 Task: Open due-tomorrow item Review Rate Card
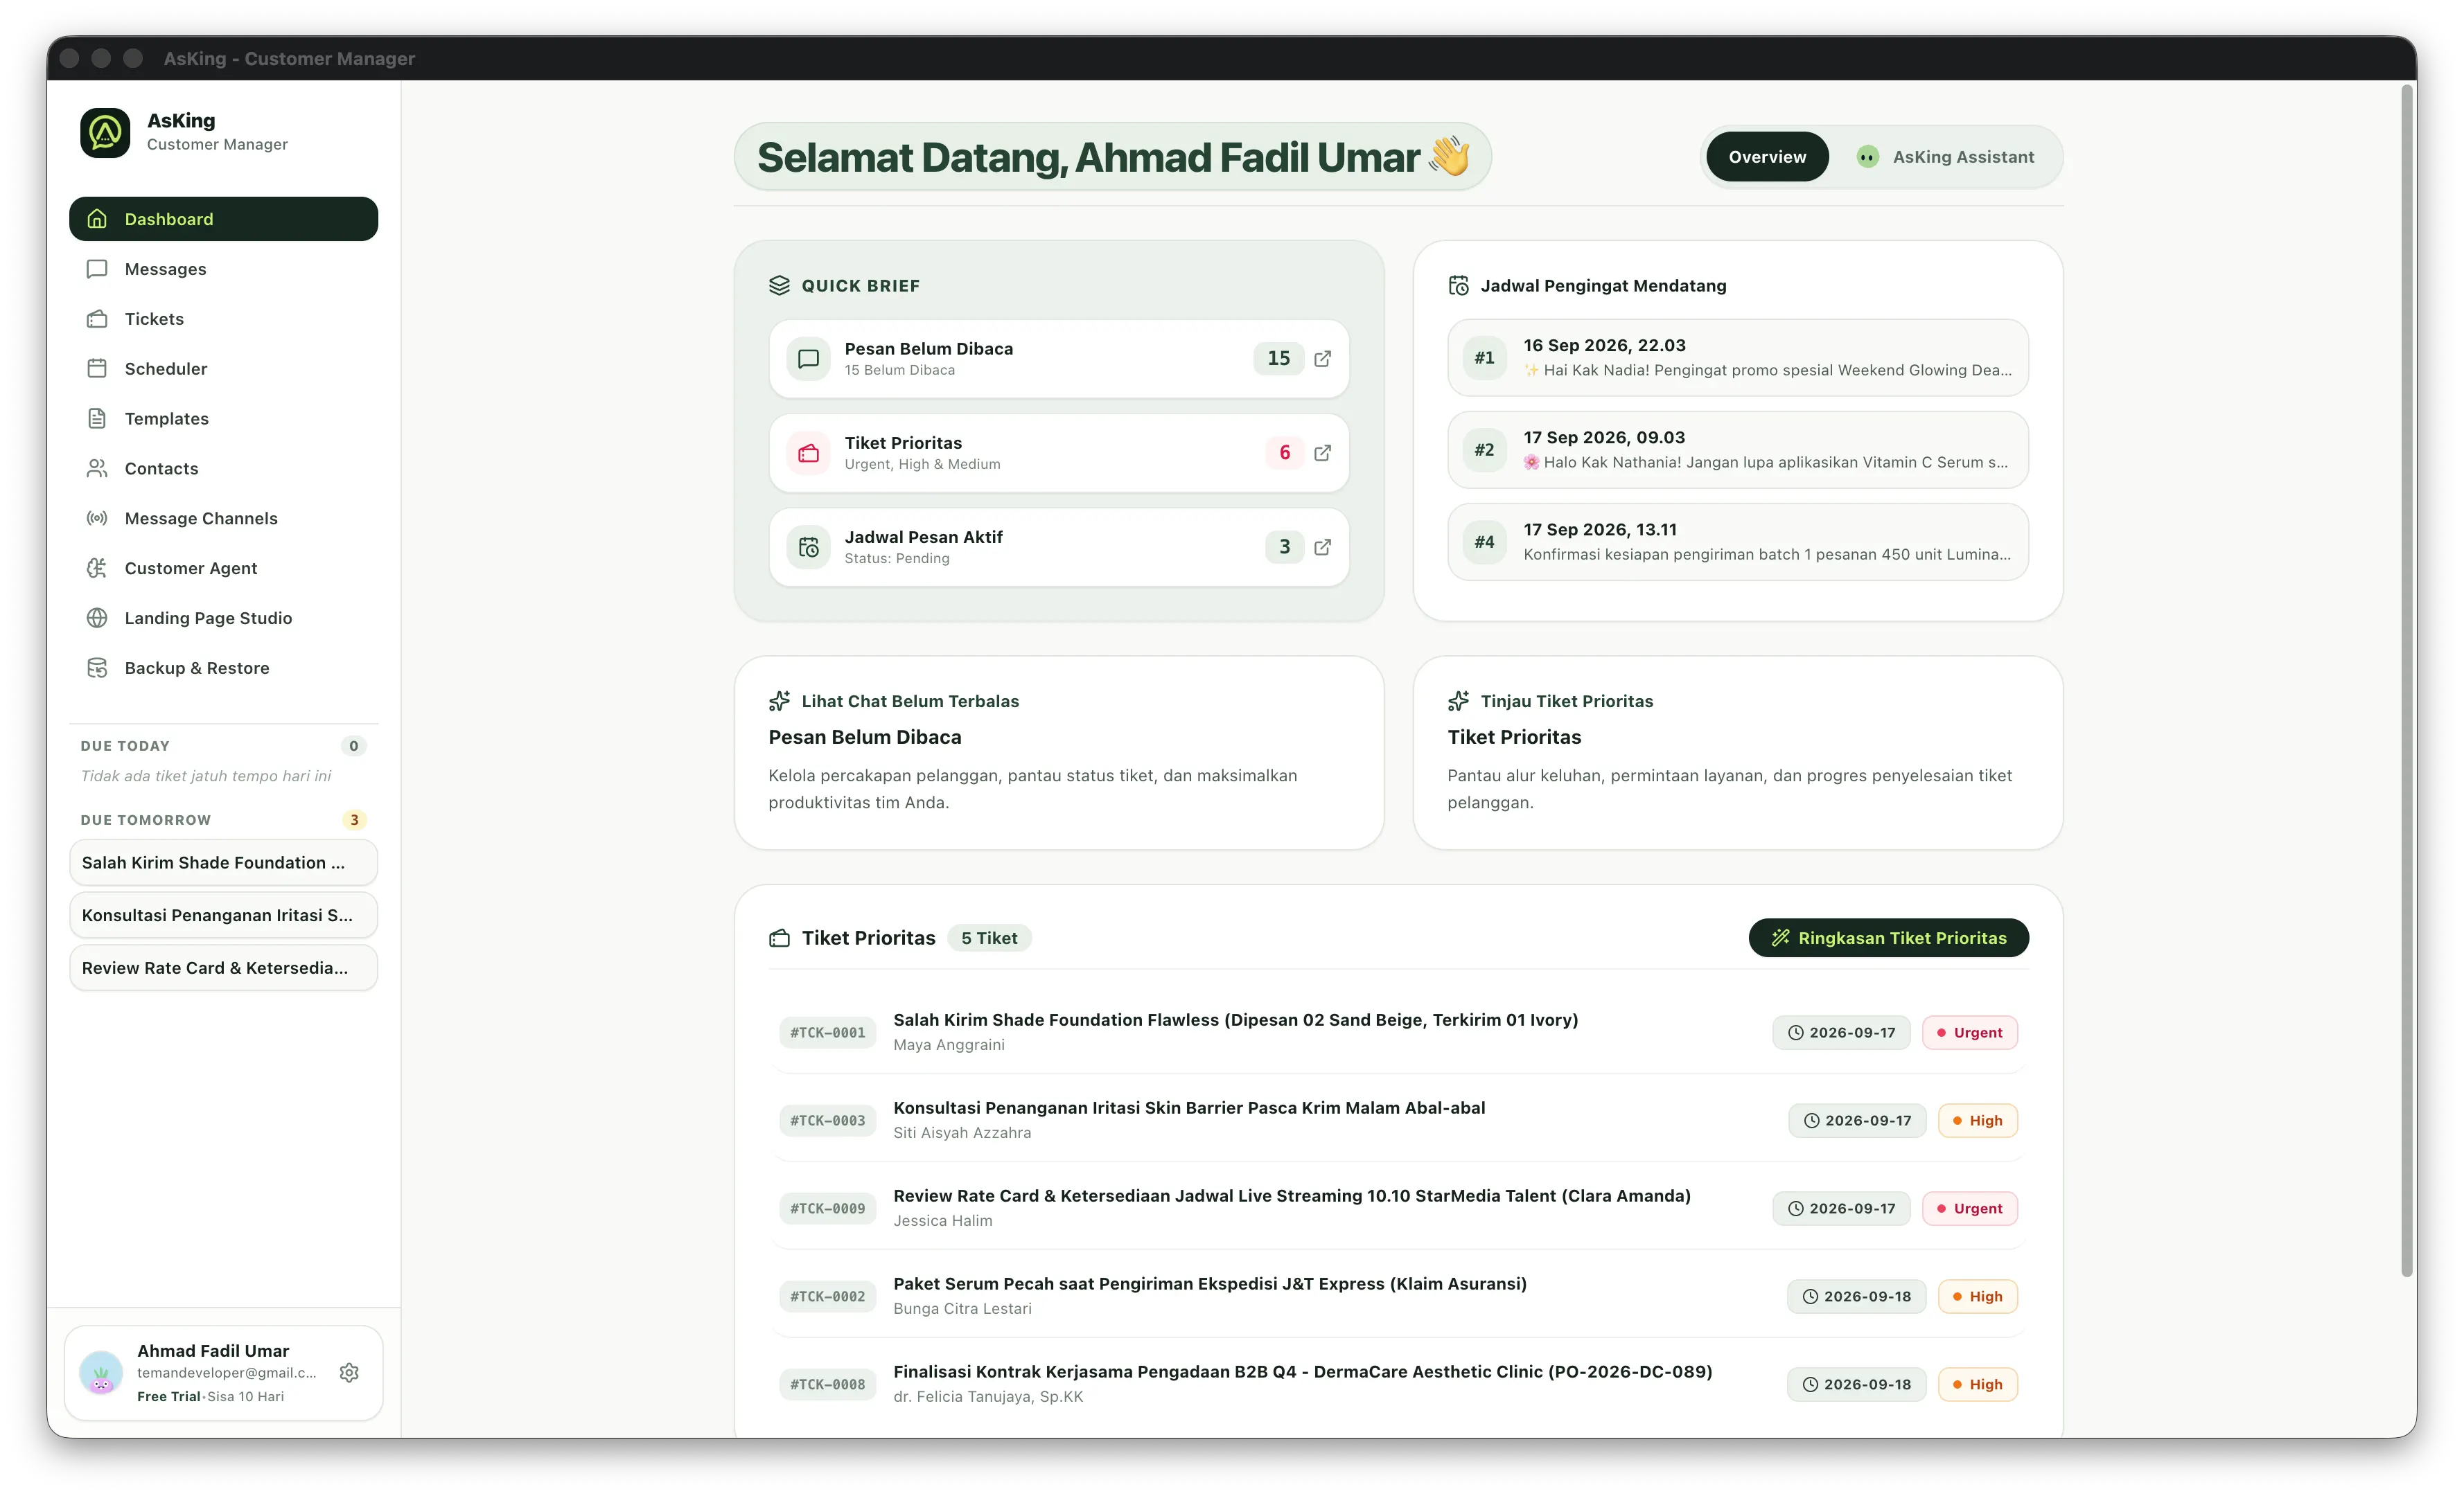pyautogui.click(x=223, y=968)
